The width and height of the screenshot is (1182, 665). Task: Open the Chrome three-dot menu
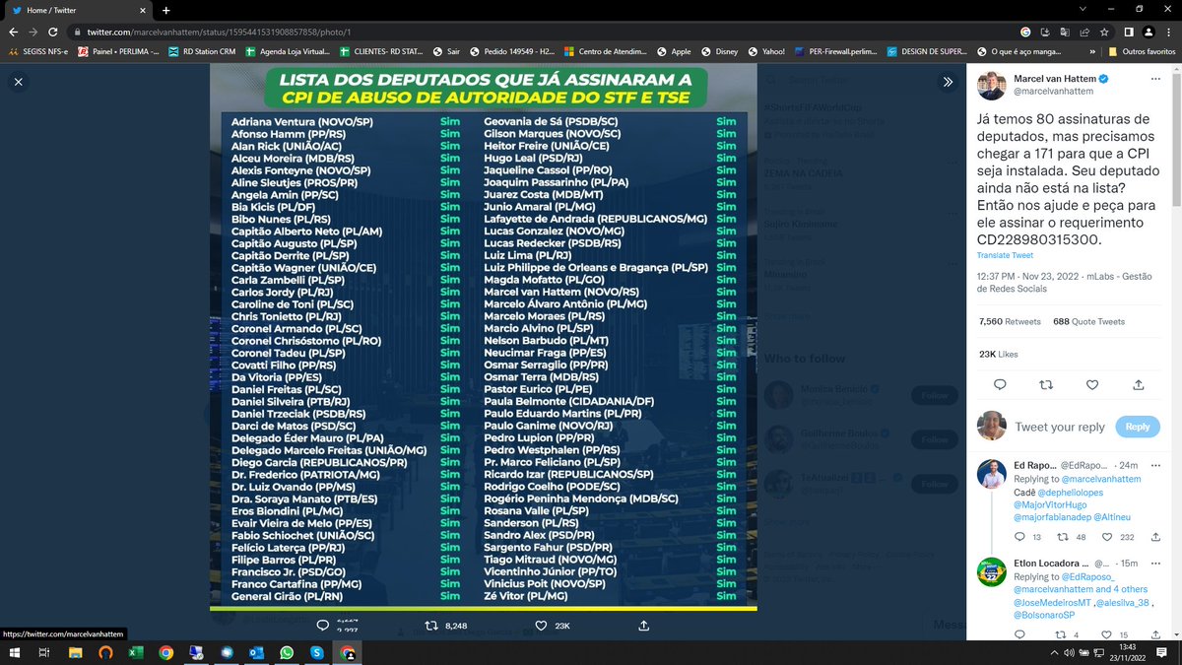pyautogui.click(x=1169, y=32)
